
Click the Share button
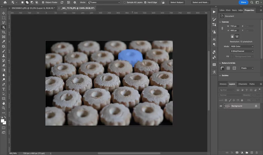243,2
